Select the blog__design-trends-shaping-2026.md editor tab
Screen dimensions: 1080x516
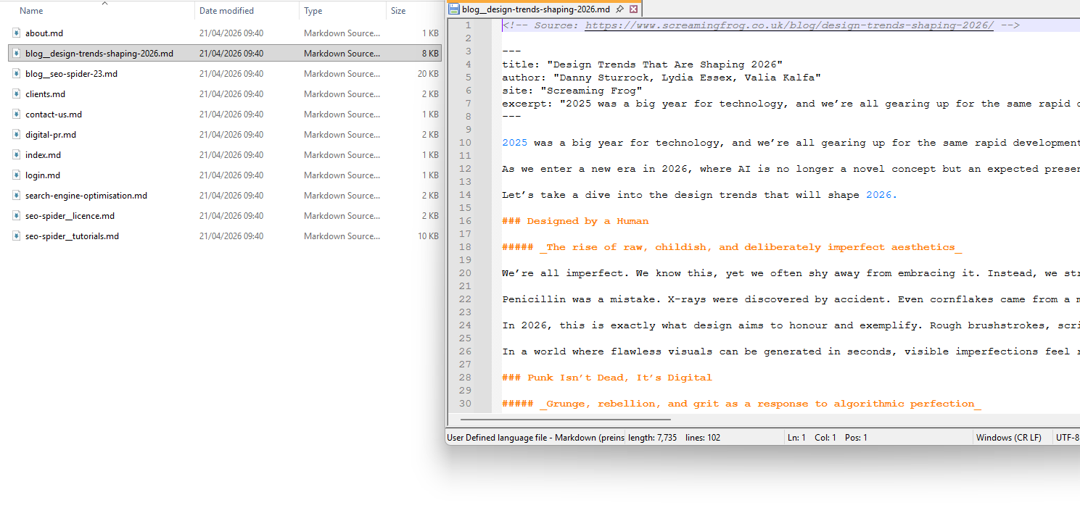pos(535,9)
